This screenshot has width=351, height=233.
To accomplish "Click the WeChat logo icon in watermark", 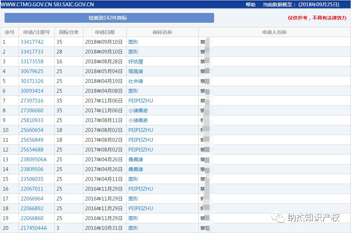I will coord(280,218).
